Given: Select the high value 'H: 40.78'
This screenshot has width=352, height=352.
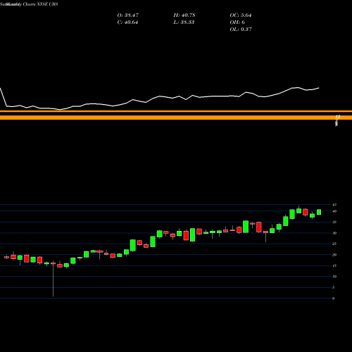Looking at the screenshot, I should click(x=184, y=15).
